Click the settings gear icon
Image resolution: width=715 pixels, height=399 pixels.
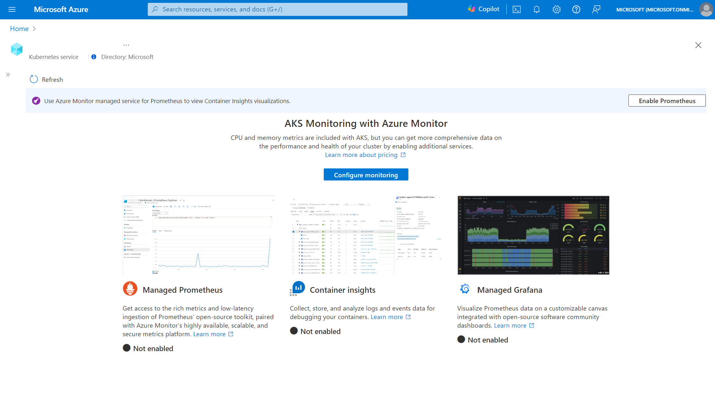pyautogui.click(x=556, y=9)
